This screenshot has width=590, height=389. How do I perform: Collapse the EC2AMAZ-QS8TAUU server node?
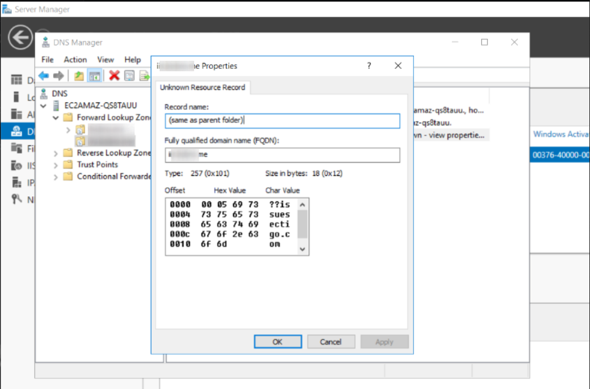click(44, 106)
